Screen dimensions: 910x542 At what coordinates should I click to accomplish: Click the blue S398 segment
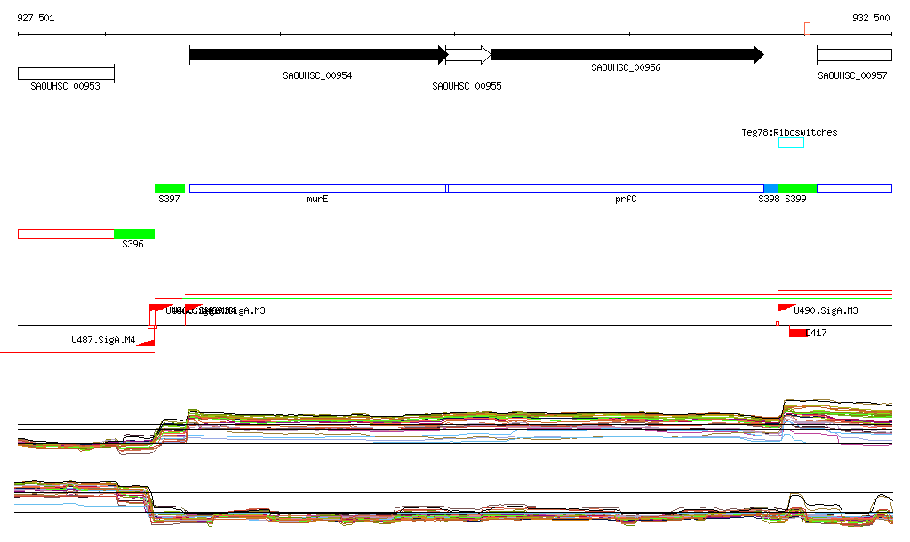770,188
